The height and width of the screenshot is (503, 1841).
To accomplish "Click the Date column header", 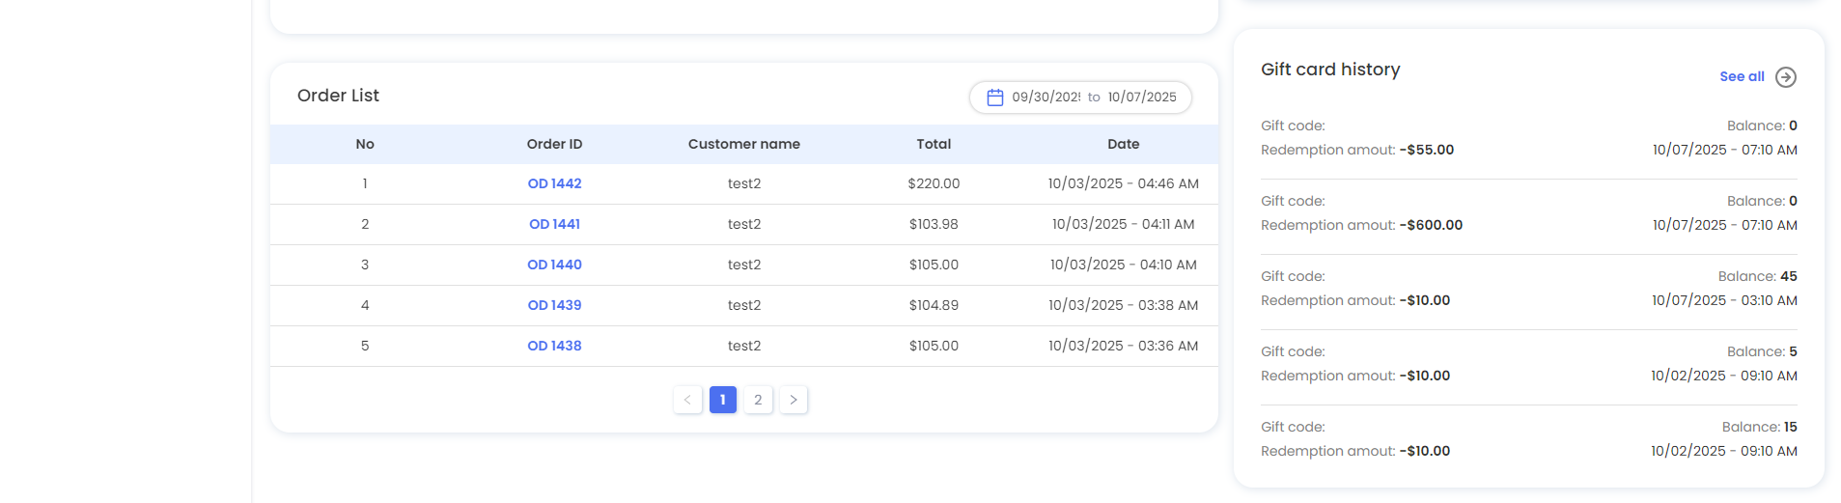I will (1123, 144).
